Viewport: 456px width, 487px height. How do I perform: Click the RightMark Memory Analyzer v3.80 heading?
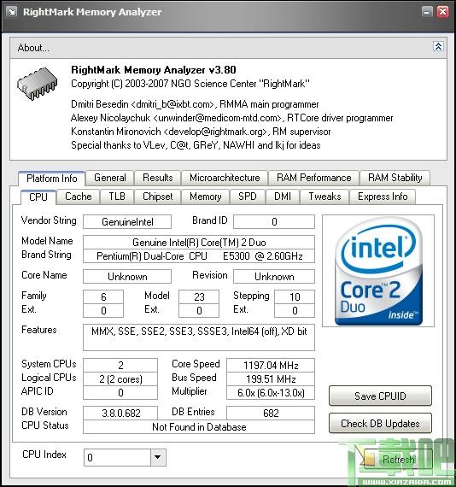point(154,70)
